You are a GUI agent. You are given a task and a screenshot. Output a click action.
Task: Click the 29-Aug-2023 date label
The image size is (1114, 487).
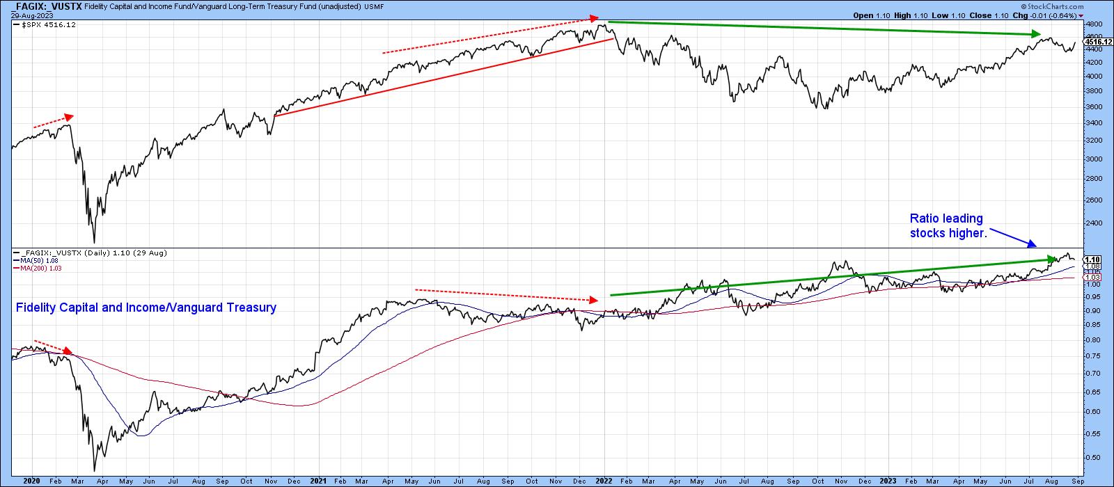(31, 15)
